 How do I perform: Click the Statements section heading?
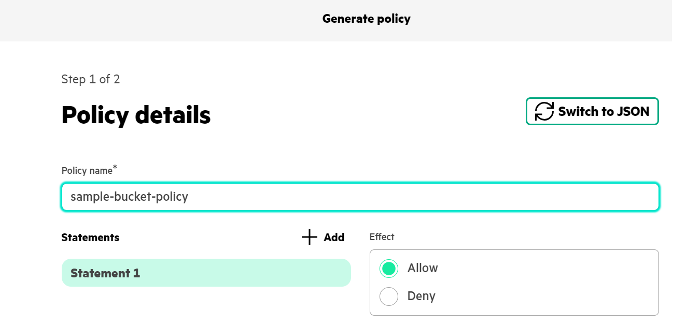90,238
